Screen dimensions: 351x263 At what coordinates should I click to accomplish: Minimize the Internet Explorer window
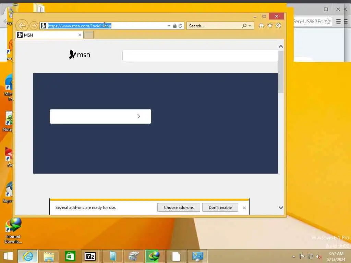[255, 16]
